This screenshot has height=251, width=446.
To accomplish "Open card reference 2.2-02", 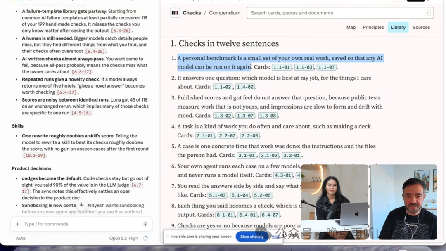I will [x=227, y=135].
